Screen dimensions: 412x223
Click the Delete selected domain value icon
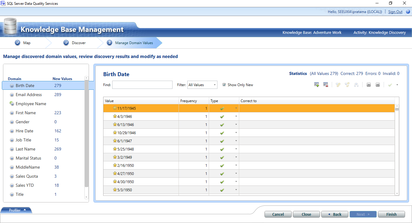(326, 85)
